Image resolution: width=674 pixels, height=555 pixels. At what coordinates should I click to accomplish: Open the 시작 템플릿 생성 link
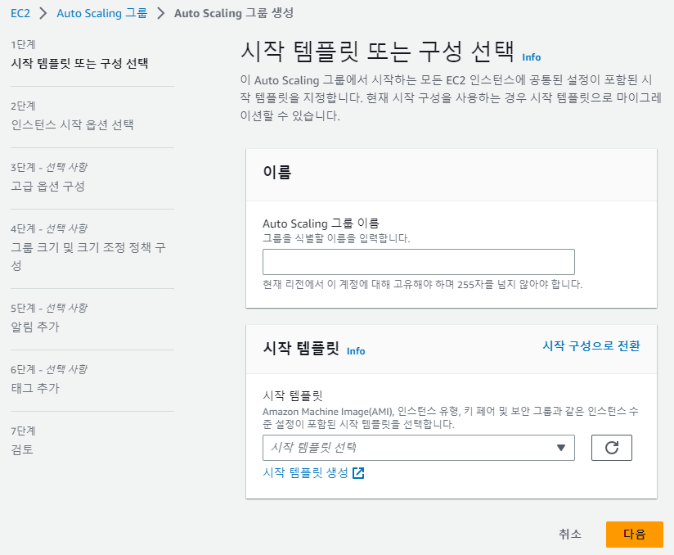pos(305,473)
